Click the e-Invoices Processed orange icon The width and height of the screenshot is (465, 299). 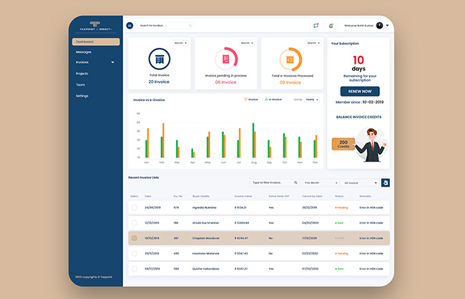point(290,59)
